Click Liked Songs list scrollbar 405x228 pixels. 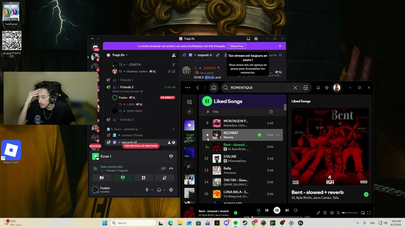(285, 107)
